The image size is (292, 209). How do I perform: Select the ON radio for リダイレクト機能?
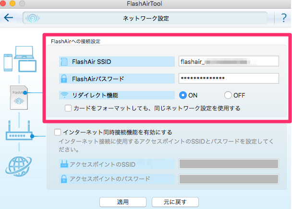pos(182,95)
